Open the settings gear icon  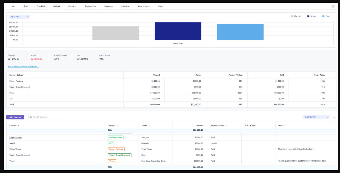[x=333, y=6]
